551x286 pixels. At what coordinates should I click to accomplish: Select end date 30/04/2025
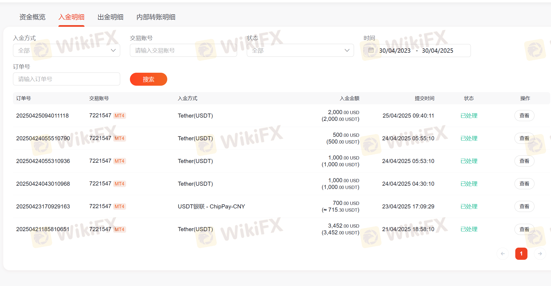(x=438, y=51)
